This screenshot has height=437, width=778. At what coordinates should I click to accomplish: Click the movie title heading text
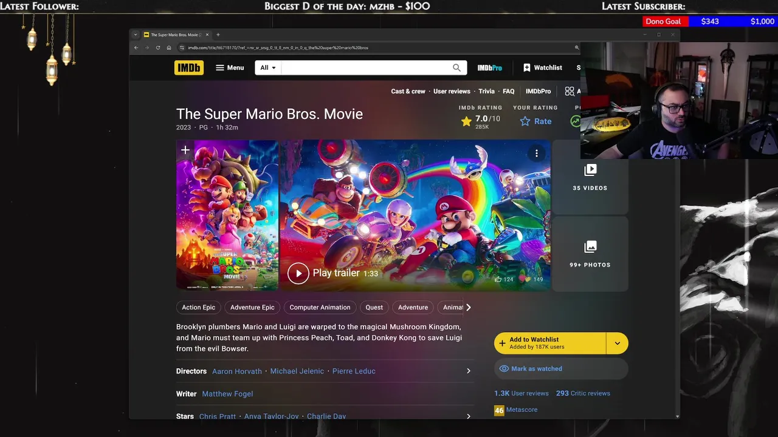point(269,114)
